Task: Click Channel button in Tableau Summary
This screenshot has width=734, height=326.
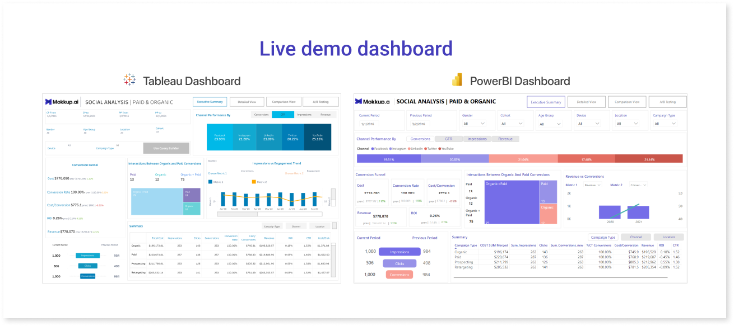Action: pos(296,226)
